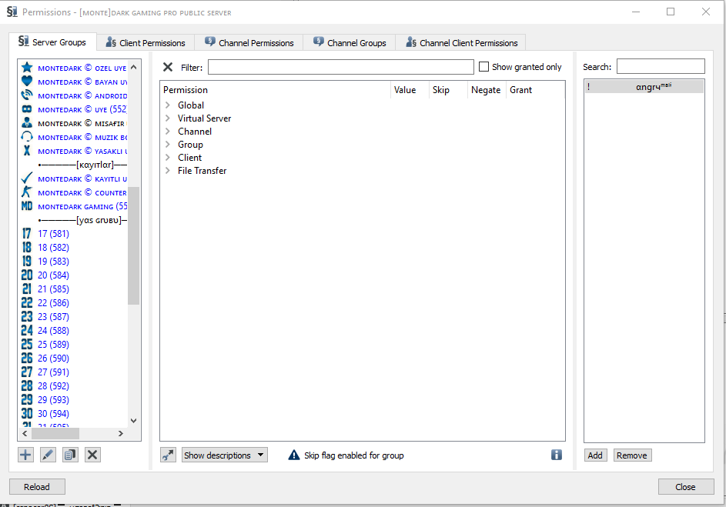
Task: Expand the Group permission category
Action: (168, 145)
